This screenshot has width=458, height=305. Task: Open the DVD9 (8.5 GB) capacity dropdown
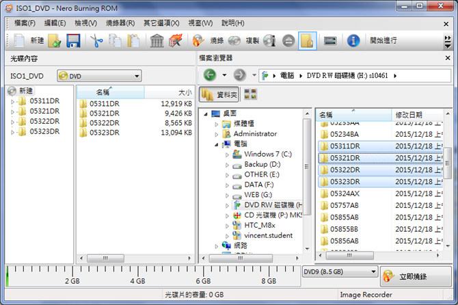340,272
